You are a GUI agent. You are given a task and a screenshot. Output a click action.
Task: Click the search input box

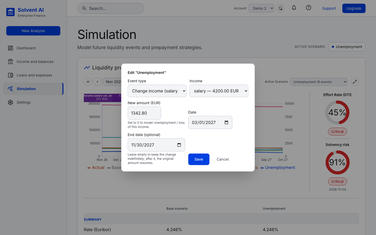pyautogui.click(x=111, y=8)
